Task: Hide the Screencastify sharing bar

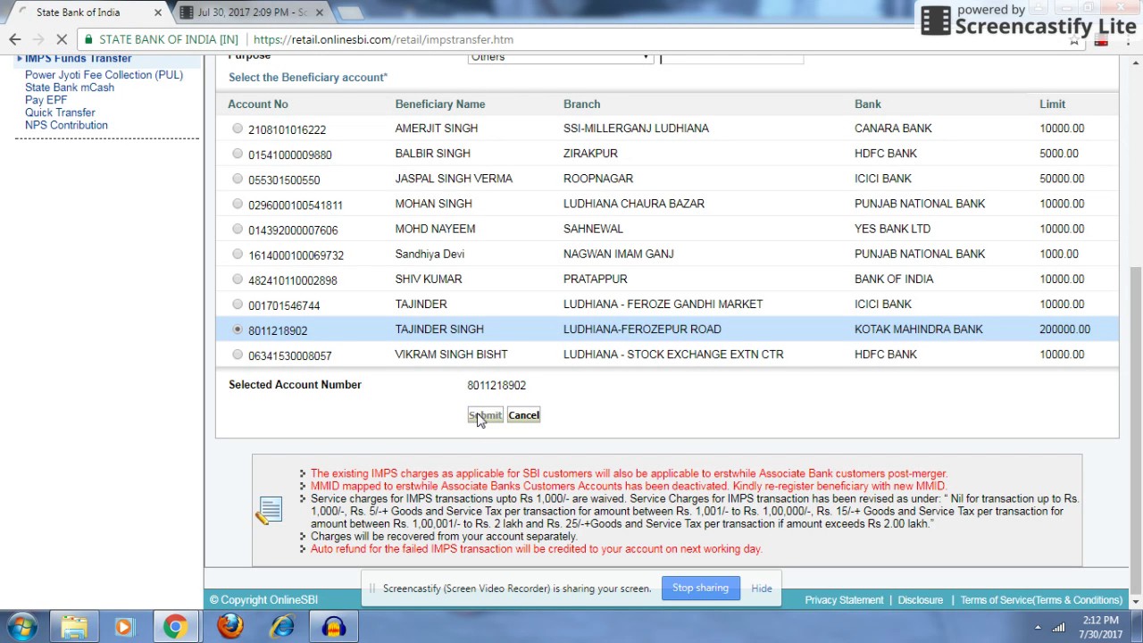Action: coord(762,589)
